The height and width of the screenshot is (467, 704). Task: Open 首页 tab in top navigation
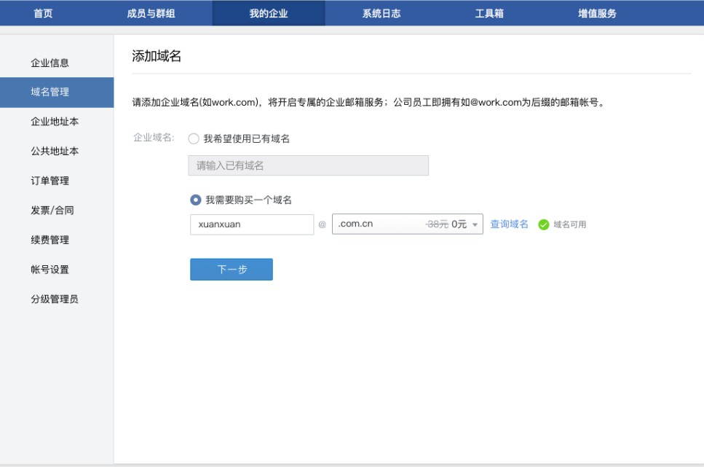pyautogui.click(x=43, y=13)
